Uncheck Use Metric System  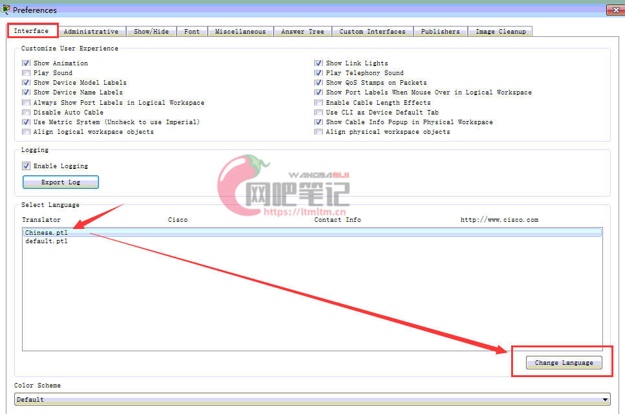(x=27, y=122)
